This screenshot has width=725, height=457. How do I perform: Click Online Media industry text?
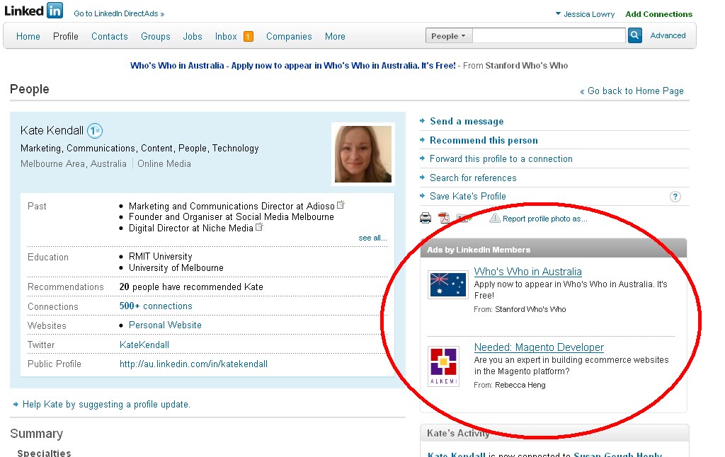coord(164,163)
